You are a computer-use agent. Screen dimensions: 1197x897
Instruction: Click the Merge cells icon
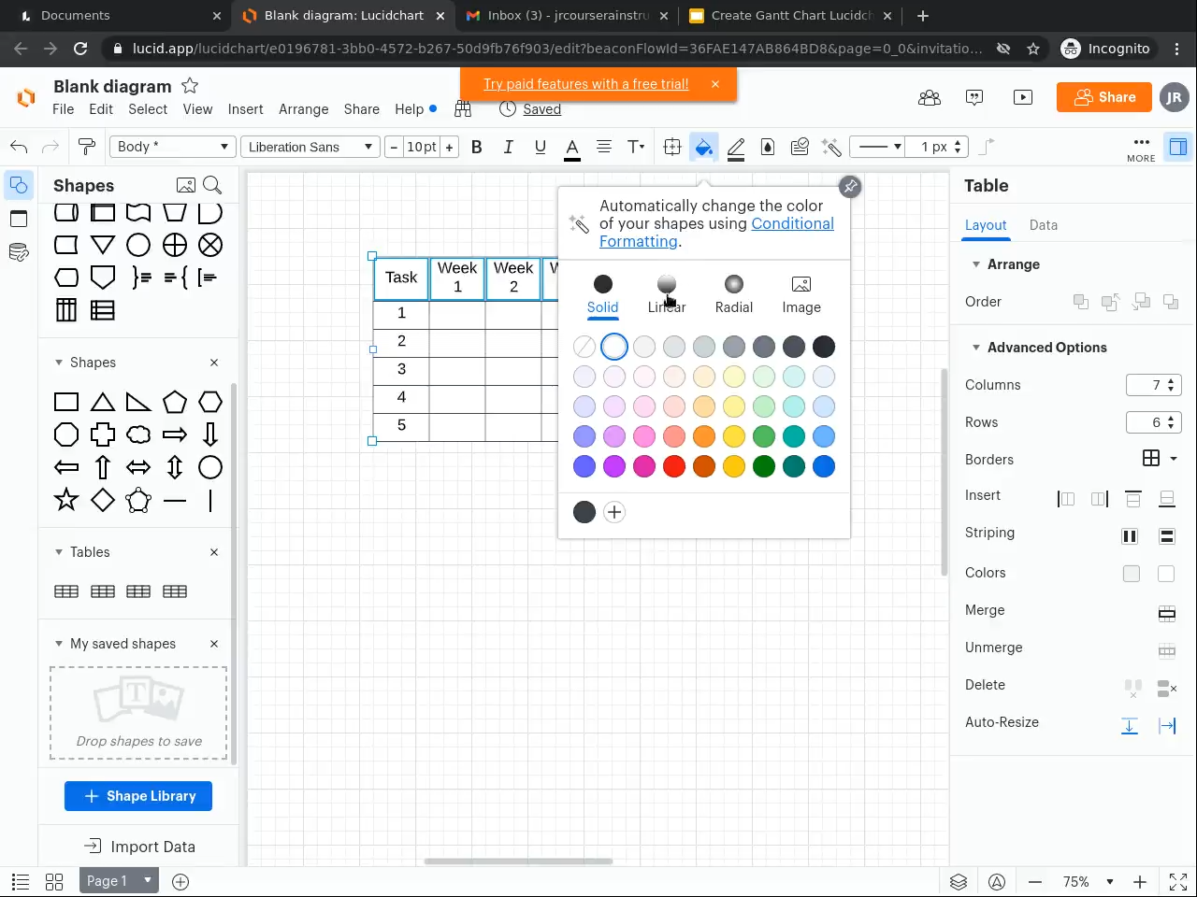pyautogui.click(x=1166, y=613)
